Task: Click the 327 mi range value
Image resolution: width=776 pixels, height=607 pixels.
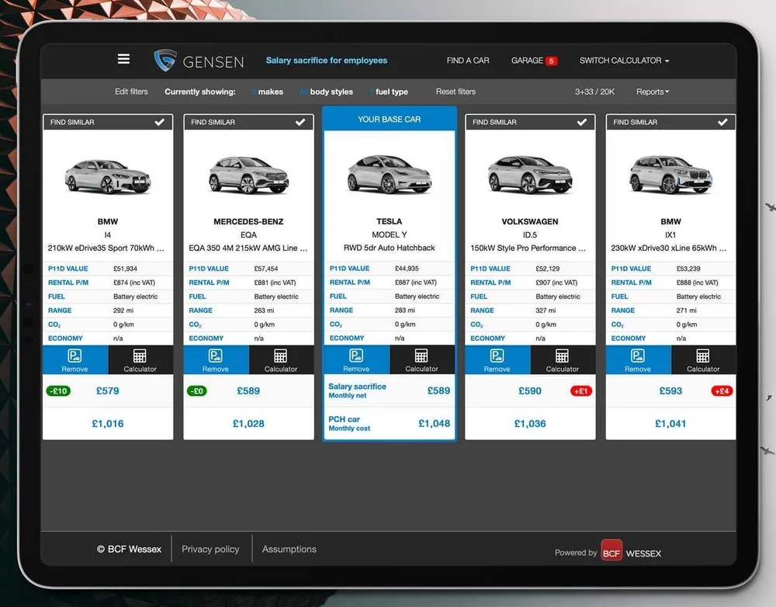Action: coord(546,310)
